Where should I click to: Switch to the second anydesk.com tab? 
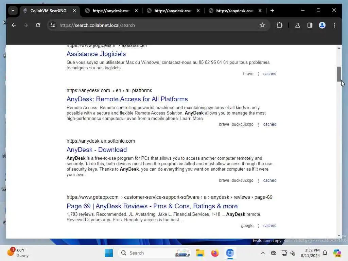173,11
